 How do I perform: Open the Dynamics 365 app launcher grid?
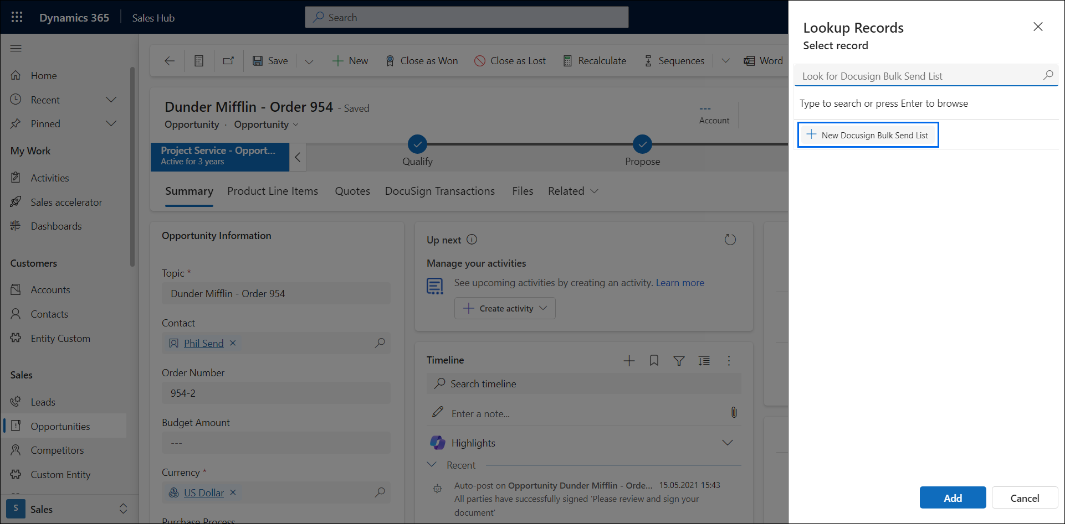(17, 18)
